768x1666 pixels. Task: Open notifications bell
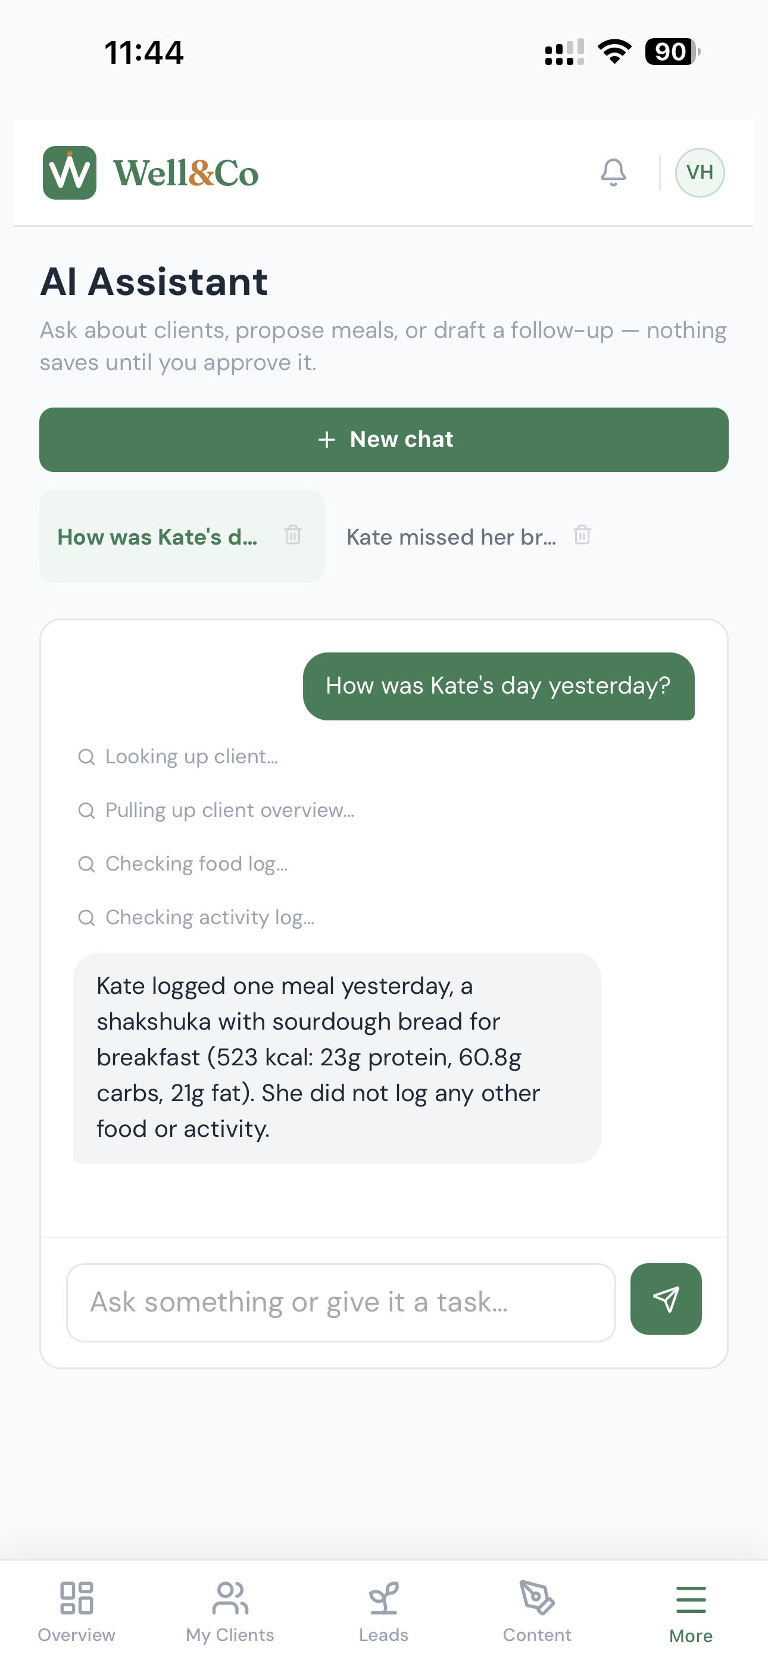[613, 173]
